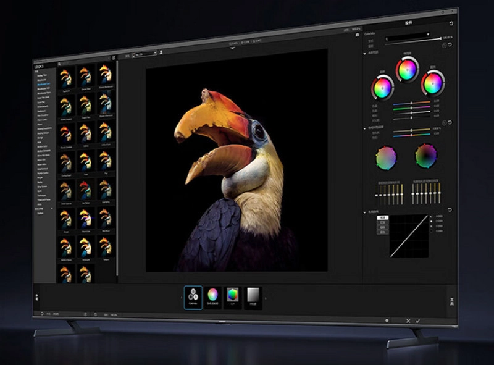Click the checkmark to apply the look
Screen dimensions: 494x365
point(418,321)
